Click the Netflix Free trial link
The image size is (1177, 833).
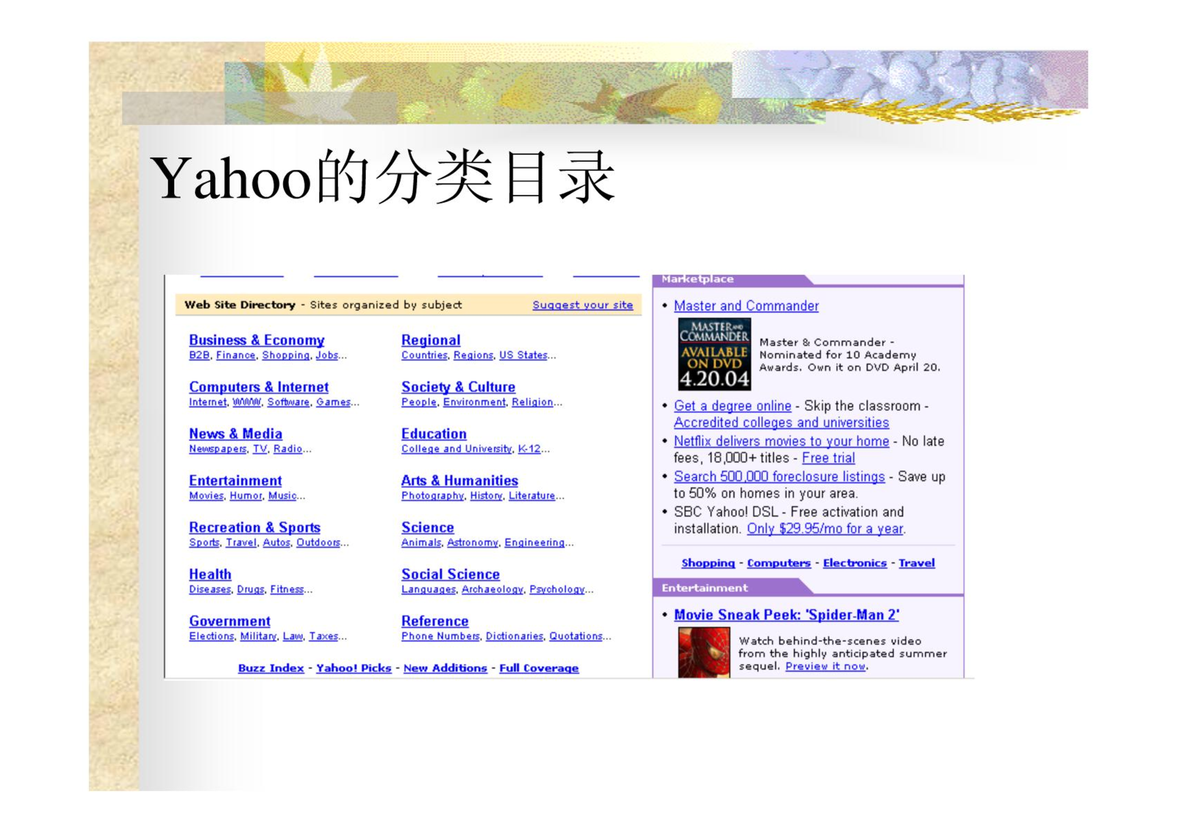828,458
